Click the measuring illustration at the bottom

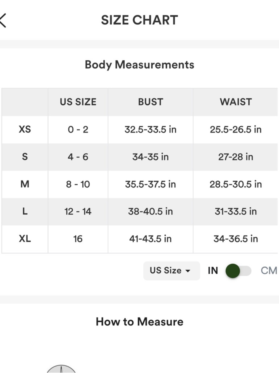61,369
